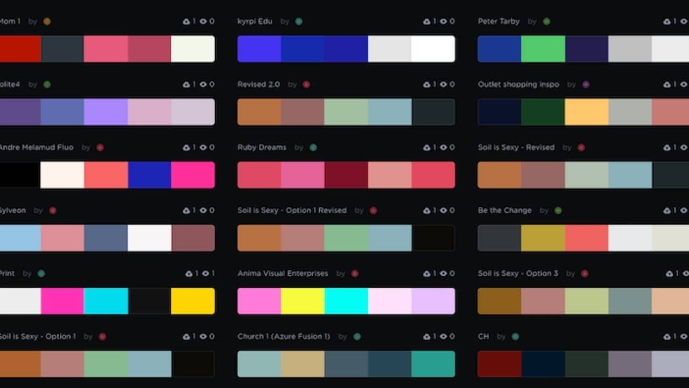Select the author avatar beside Outlet shopping inspo
The image size is (689, 388).
pyautogui.click(x=586, y=85)
